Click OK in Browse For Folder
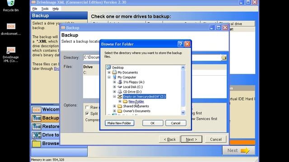Screen dimensions: 289x162 (x=153, y=123)
